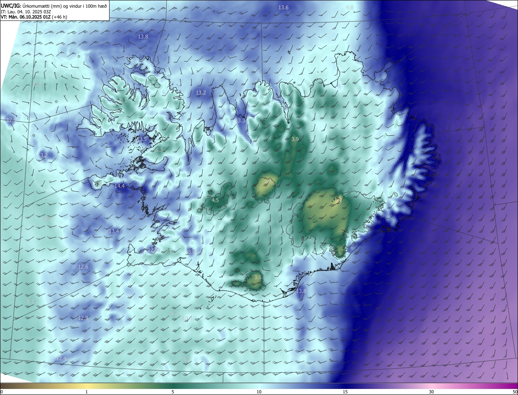This screenshot has width=518, height=395.
Task: Click the 4.5 value label
Action: coord(215,200)
